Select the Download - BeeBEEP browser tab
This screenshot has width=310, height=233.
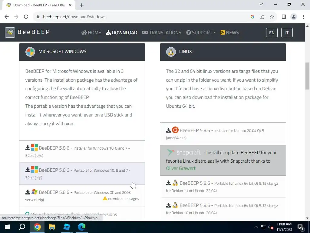tap(38, 5)
